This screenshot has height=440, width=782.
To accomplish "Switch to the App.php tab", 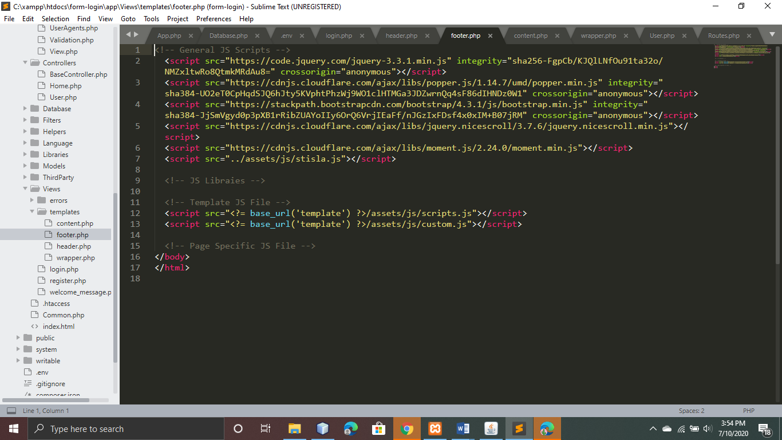I will 169,36.
